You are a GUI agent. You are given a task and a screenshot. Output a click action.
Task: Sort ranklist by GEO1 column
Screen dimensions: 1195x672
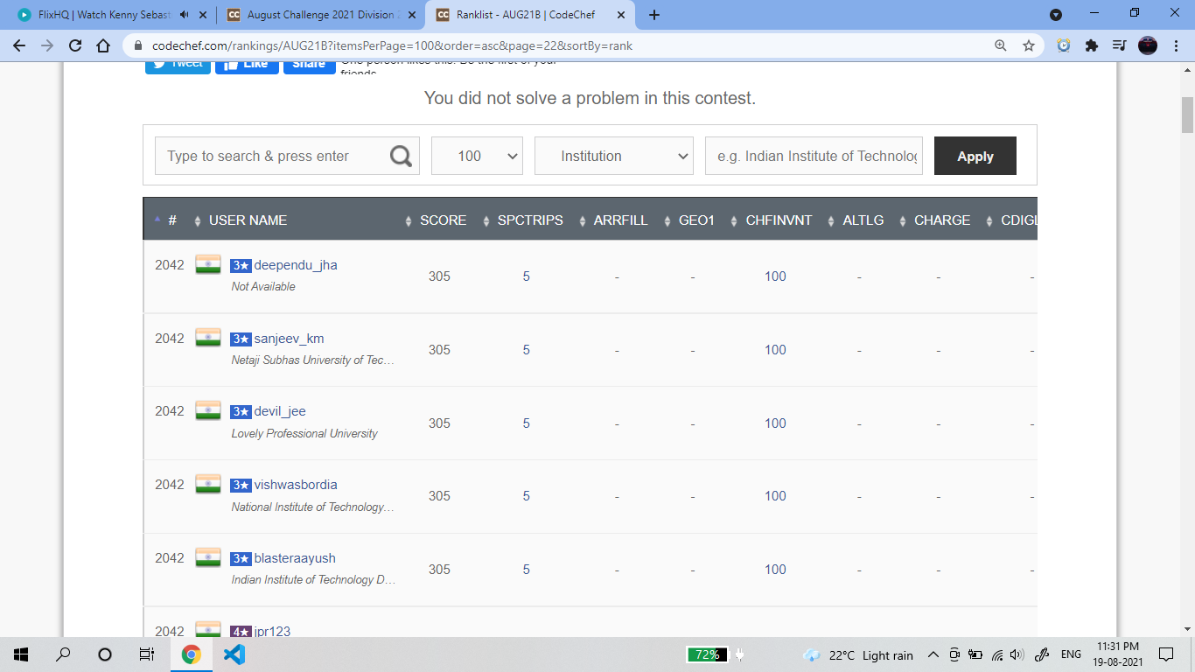coord(696,220)
